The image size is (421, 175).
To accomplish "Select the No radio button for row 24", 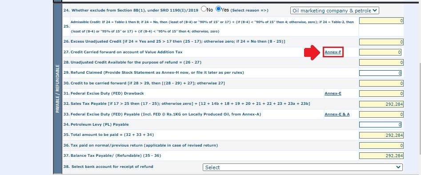I will [204, 9].
